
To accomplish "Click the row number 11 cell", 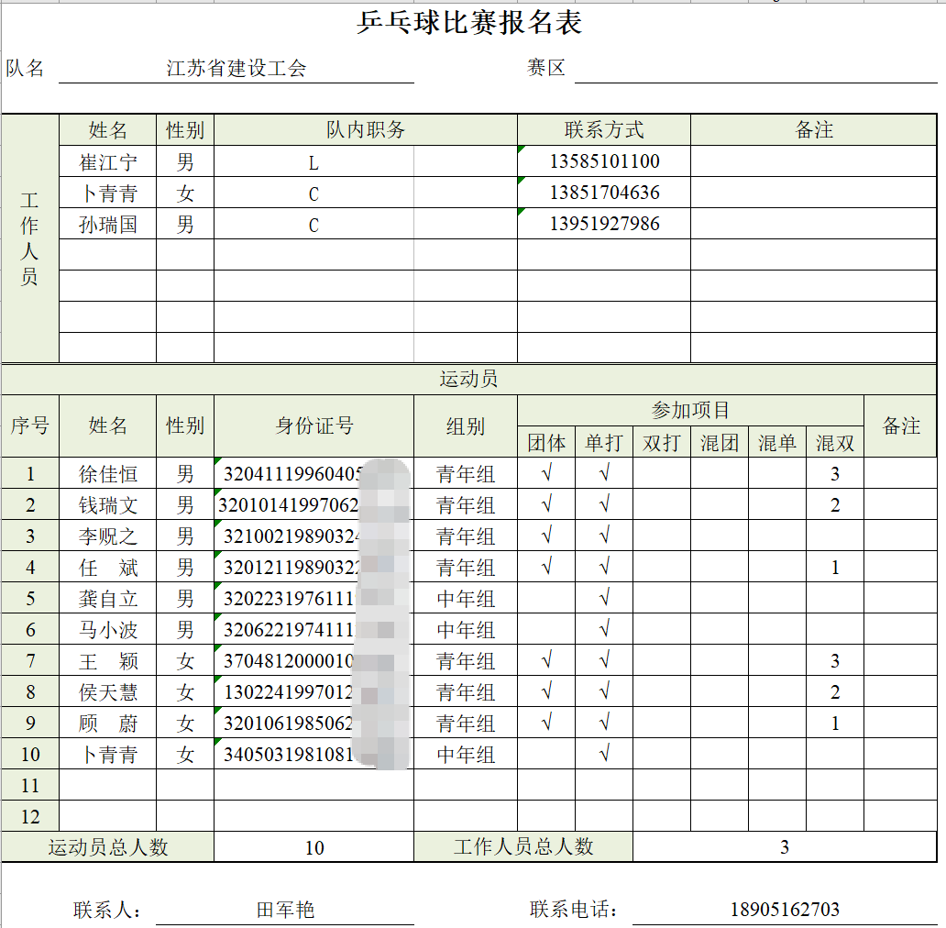I will (30, 785).
